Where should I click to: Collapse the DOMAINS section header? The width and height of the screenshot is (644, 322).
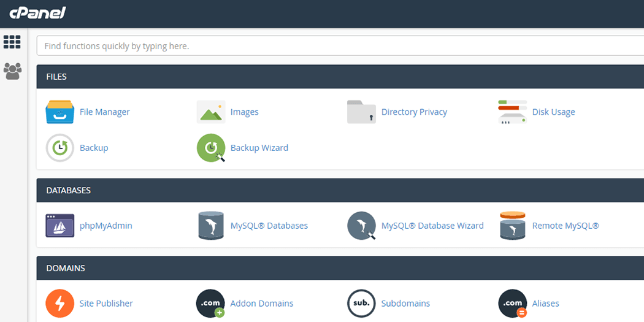coord(340,268)
